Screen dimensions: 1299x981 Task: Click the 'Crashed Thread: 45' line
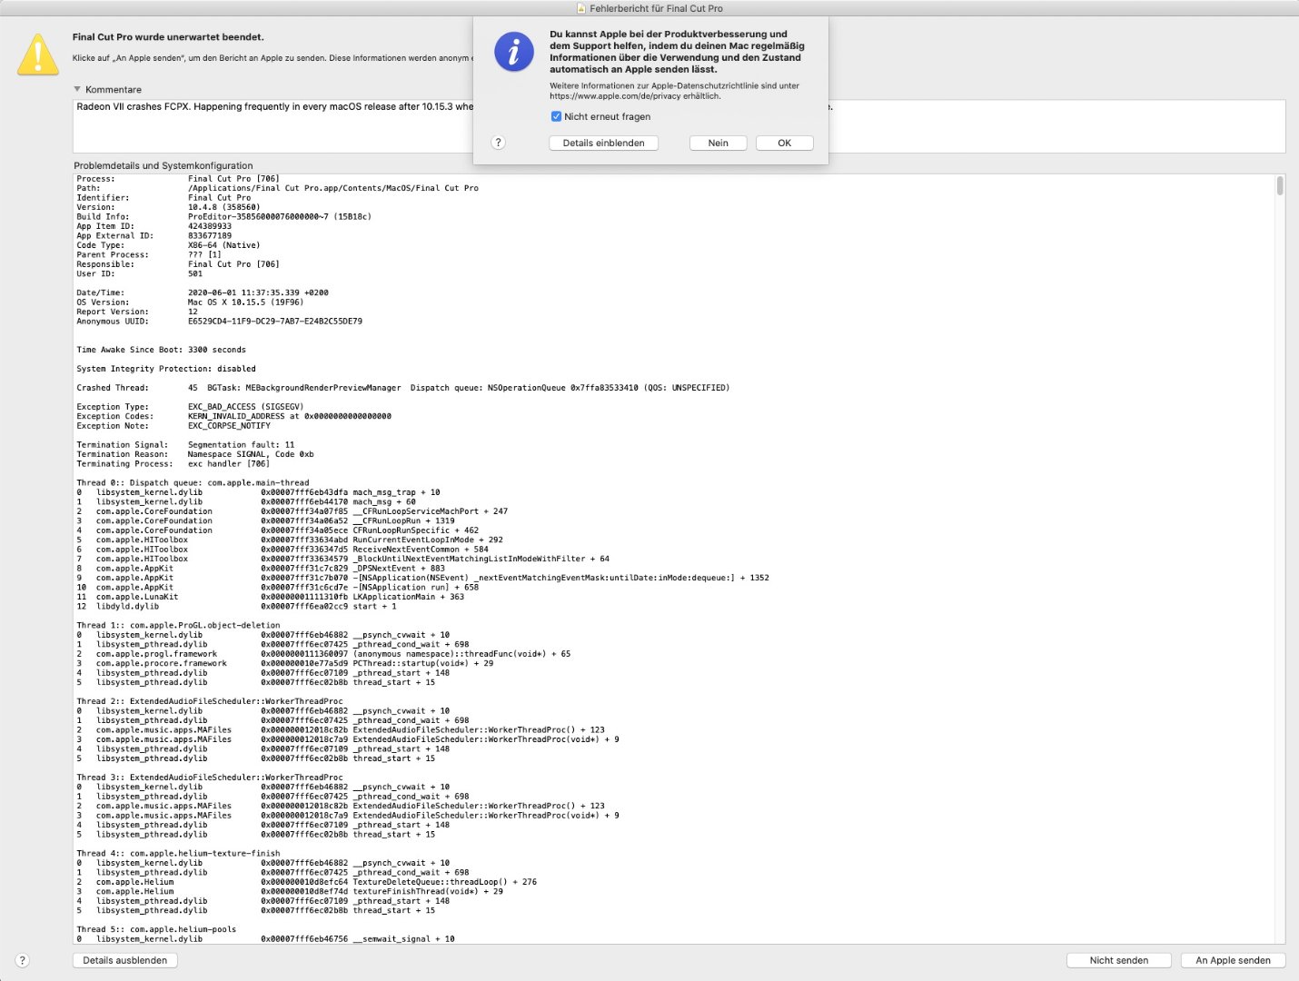coord(402,388)
